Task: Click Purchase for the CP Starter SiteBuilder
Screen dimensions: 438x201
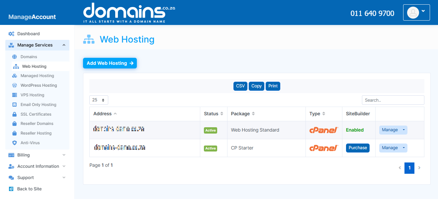Action: [x=358, y=148]
